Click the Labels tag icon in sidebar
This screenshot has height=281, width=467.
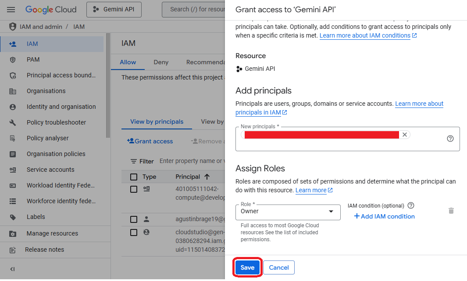(13, 217)
